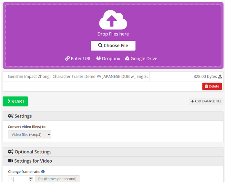Click the Optional Settings gears icon

10,152
